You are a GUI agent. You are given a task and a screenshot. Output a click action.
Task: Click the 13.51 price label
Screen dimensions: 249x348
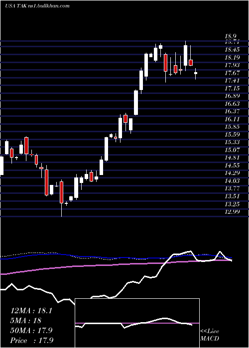(x=232, y=196)
